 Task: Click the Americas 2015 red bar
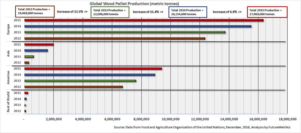tap(93, 69)
